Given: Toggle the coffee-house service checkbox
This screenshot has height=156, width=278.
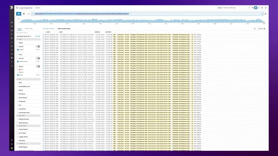Looking at the screenshot, I should 18,62.
